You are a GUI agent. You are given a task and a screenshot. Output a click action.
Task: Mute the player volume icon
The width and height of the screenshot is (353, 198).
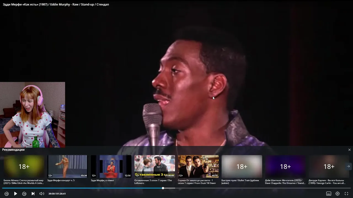[42, 194]
